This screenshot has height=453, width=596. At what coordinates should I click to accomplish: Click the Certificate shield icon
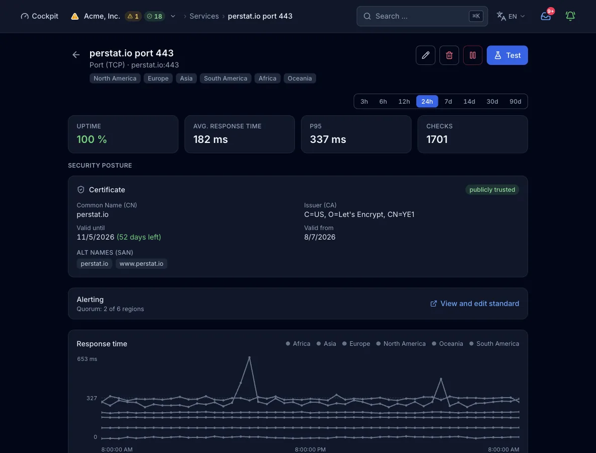click(81, 190)
